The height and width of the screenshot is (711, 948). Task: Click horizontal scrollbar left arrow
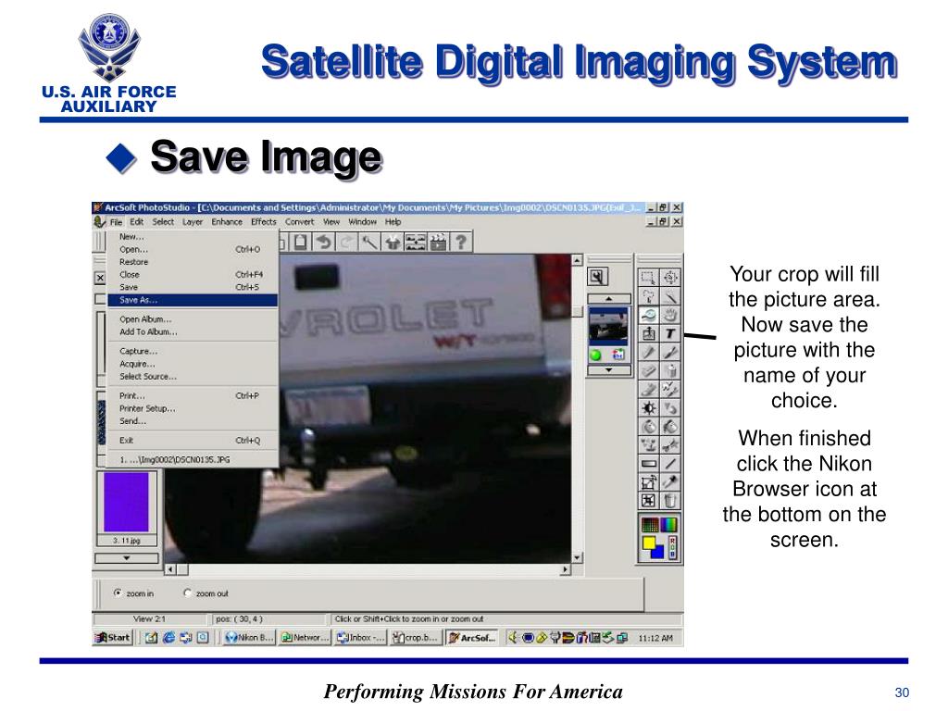pyautogui.click(x=170, y=569)
